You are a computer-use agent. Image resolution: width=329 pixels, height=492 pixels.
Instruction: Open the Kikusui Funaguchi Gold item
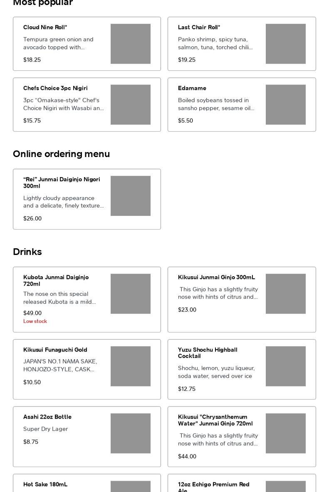click(55, 350)
